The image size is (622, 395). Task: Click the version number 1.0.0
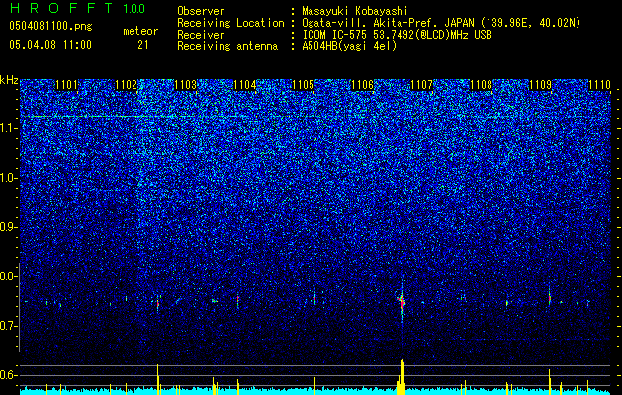[133, 8]
